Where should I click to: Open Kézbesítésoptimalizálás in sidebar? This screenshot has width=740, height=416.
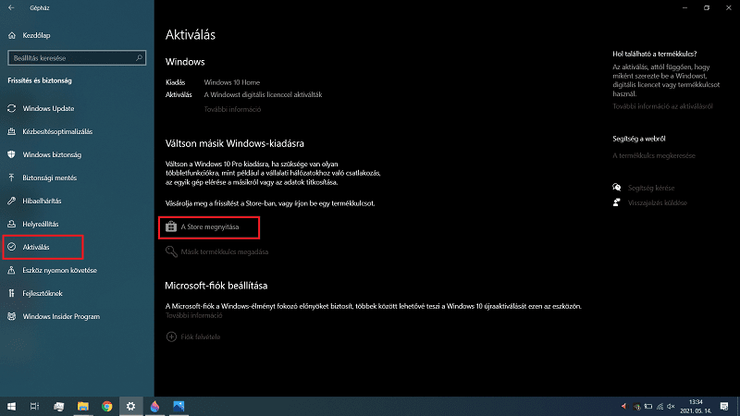[x=59, y=131]
